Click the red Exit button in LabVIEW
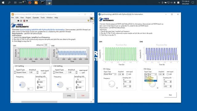Viewport: 197px width, 111px height. click(x=83, y=96)
